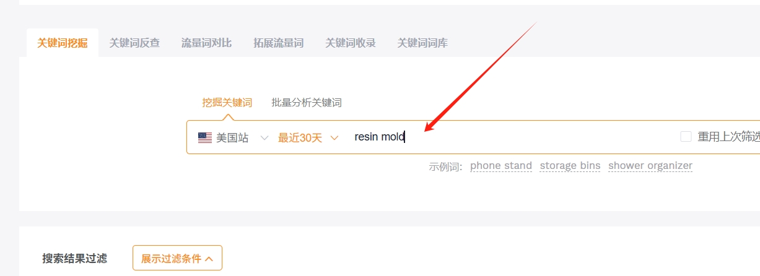Switch to the 流量词对比 tab
Viewport: 760px width, 276px height.
click(206, 43)
